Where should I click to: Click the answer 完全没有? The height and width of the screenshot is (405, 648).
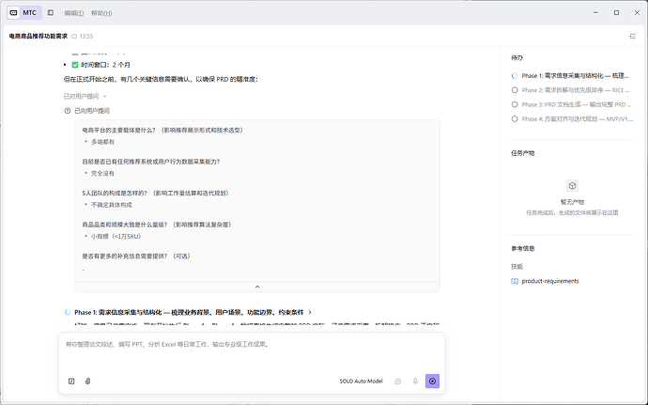(102, 173)
